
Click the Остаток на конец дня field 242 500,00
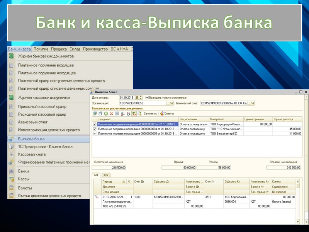[x=284, y=167]
